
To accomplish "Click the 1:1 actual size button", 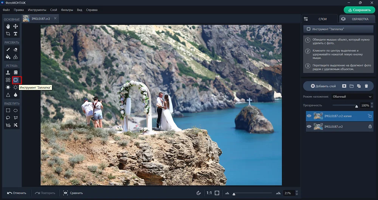I will click(x=209, y=193).
